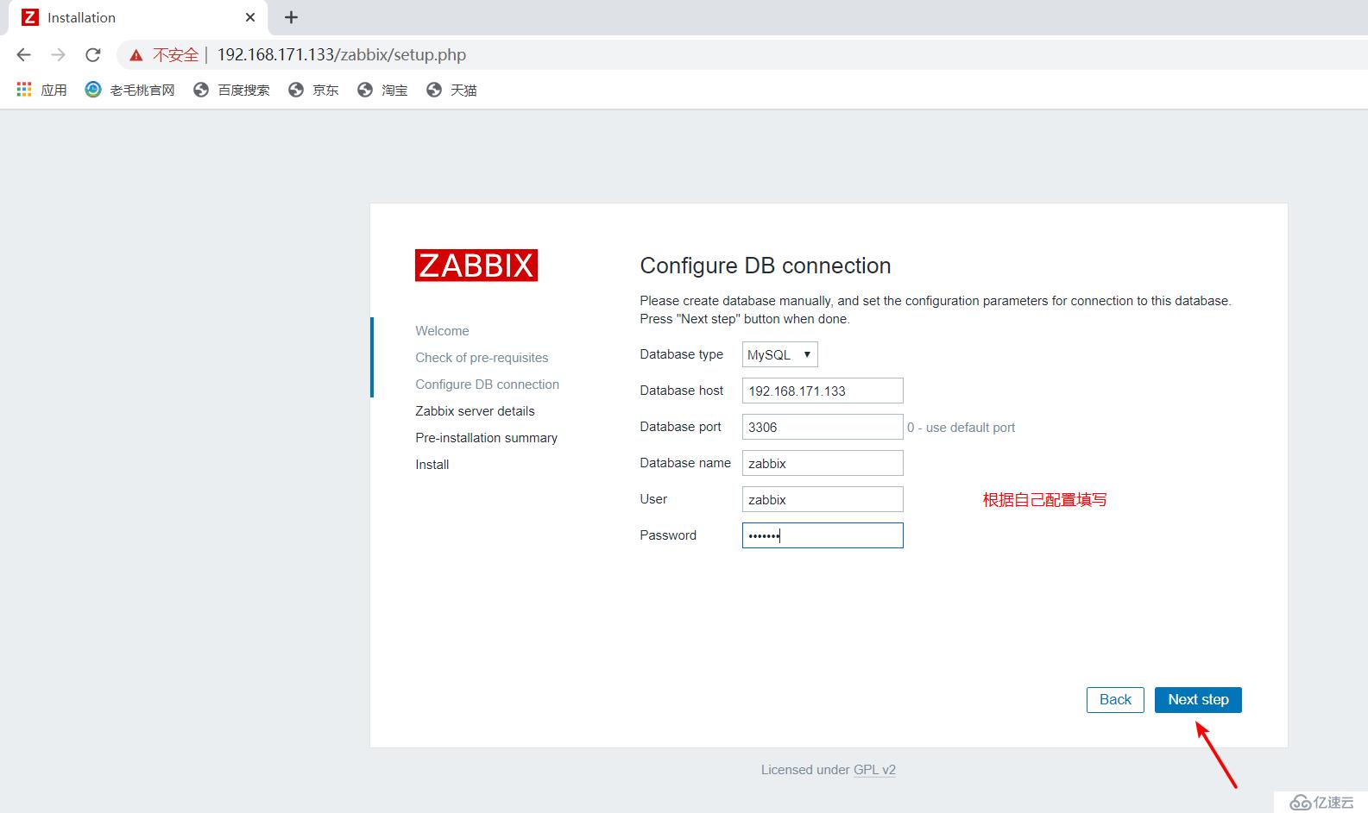The image size is (1368, 813).
Task: Select Pre-installation summary step
Action: [486, 438]
